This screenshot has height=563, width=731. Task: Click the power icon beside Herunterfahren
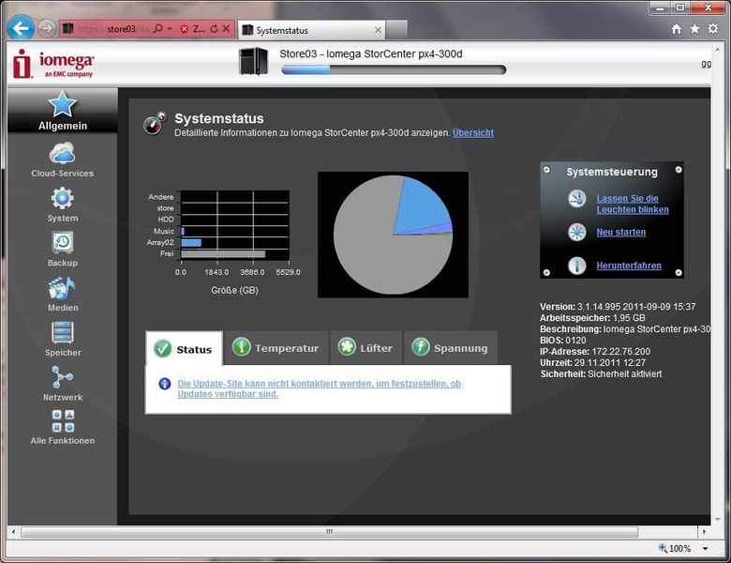click(576, 266)
